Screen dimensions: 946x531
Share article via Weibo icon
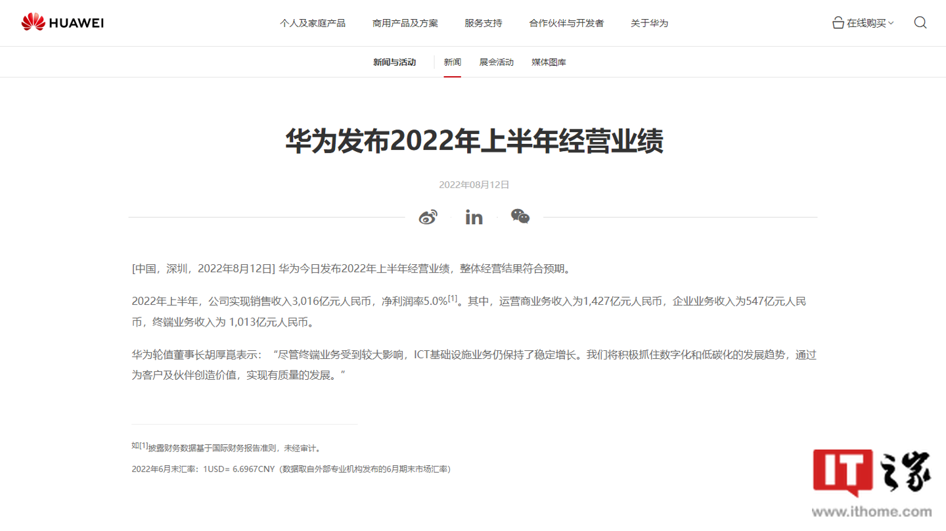click(428, 217)
